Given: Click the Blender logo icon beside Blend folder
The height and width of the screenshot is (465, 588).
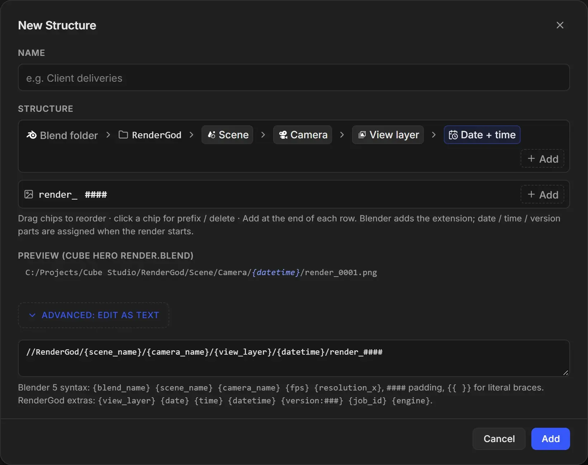Looking at the screenshot, I should [32, 135].
